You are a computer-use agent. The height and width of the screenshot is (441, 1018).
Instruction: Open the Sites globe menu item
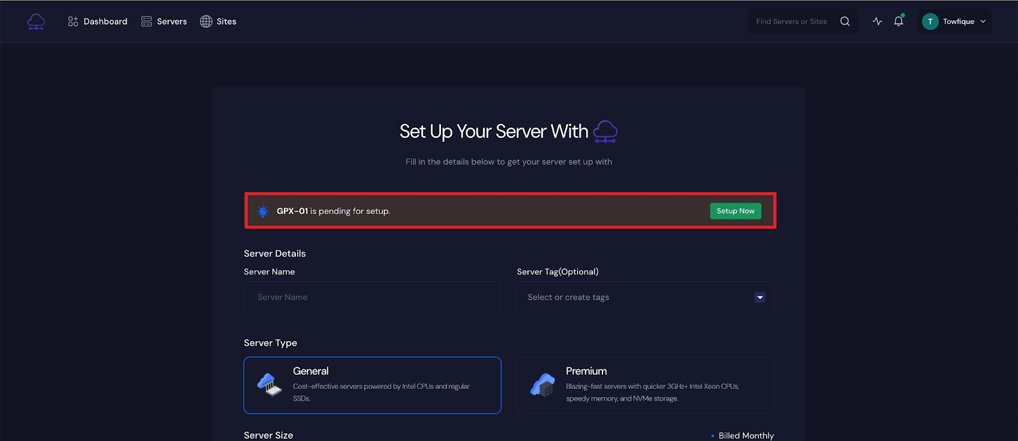click(218, 22)
